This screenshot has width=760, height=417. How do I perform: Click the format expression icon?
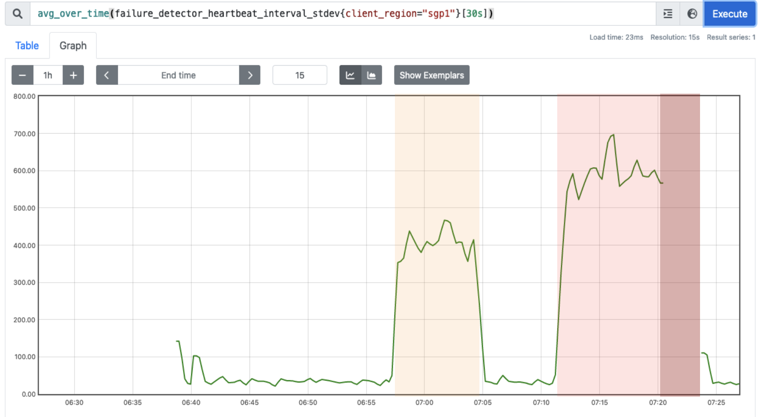[668, 14]
